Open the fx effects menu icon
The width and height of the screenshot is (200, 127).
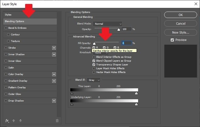click(x=7, y=121)
